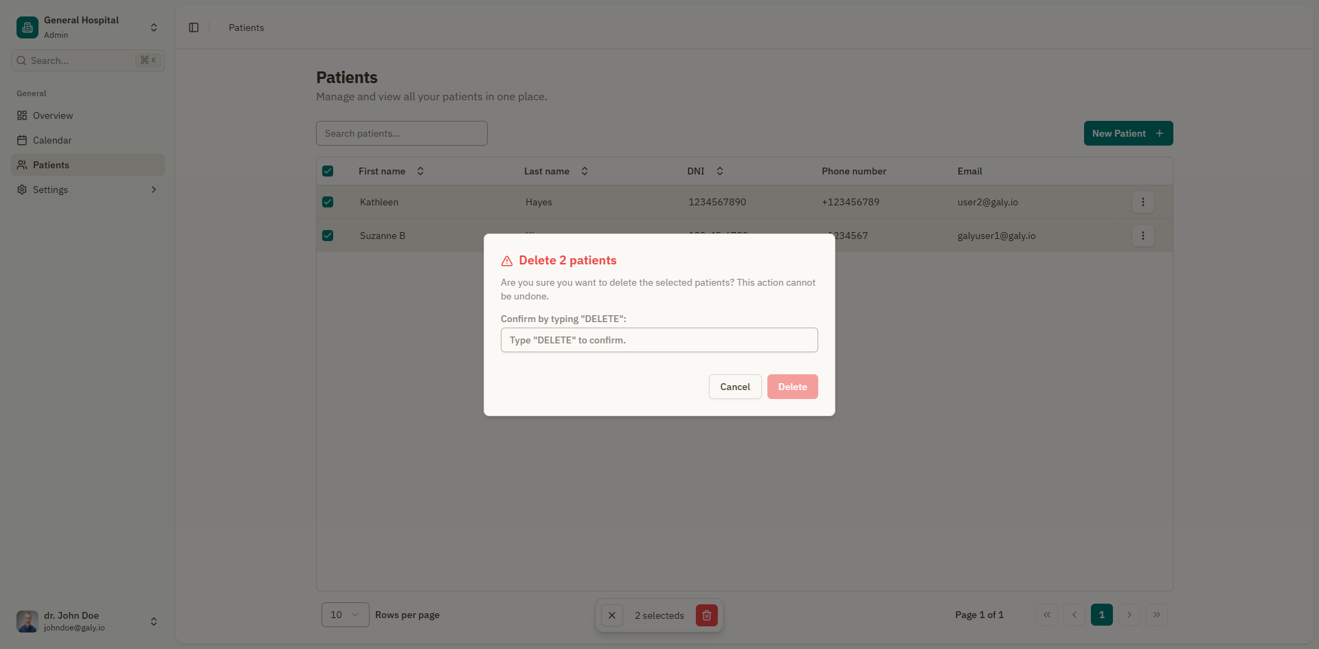The height and width of the screenshot is (649, 1319).
Task: Open the search with the magnifier icon
Action: 20,60
